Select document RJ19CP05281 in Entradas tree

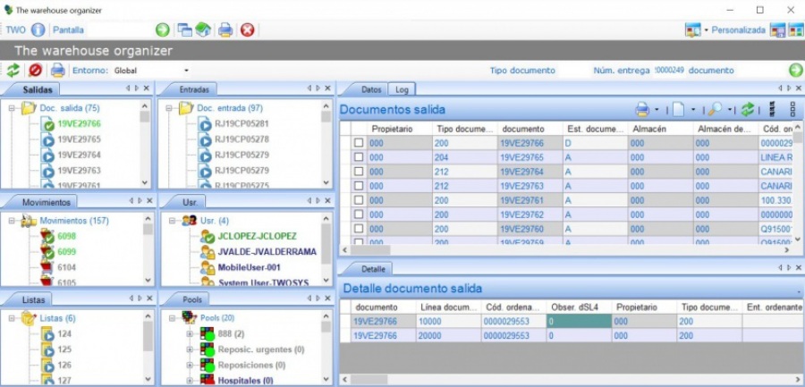click(x=241, y=123)
